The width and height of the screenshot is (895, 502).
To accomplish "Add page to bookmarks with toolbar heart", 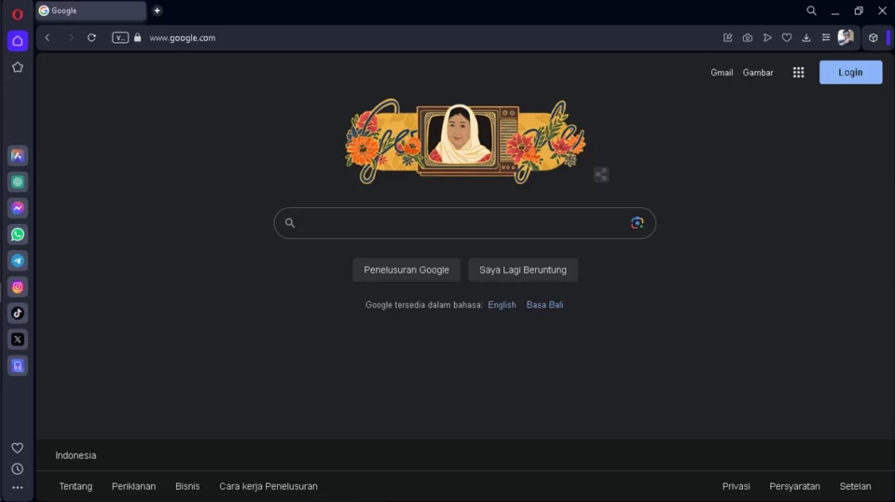I will (x=787, y=37).
